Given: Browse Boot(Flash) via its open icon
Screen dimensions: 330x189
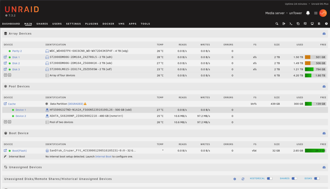Looking at the screenshot, I should pyautogui.click(x=5, y=150).
